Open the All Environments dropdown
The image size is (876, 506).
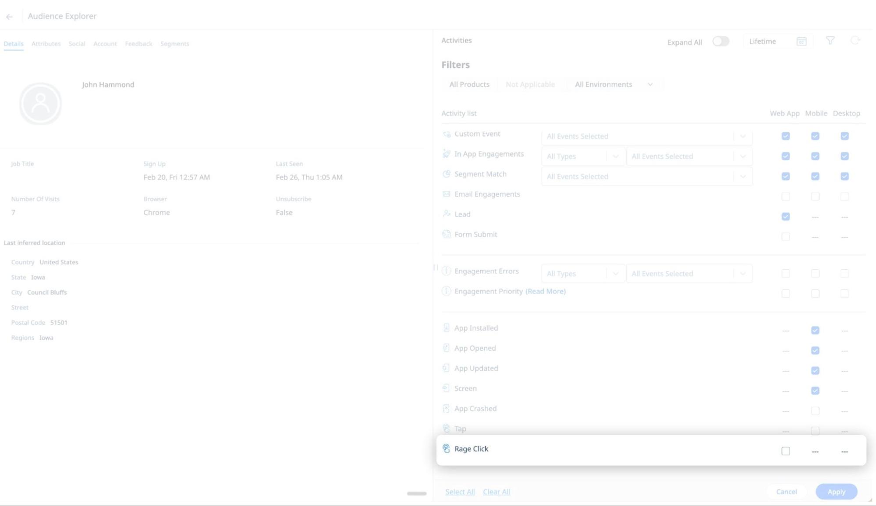[613, 84]
